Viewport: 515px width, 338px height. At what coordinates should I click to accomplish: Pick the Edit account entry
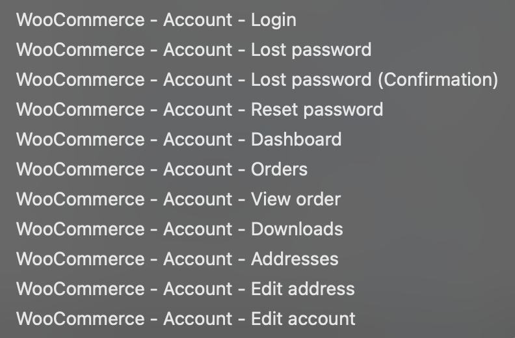[186, 318]
